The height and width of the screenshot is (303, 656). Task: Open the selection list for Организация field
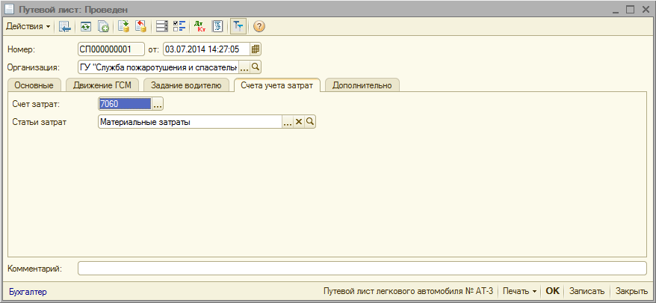244,67
